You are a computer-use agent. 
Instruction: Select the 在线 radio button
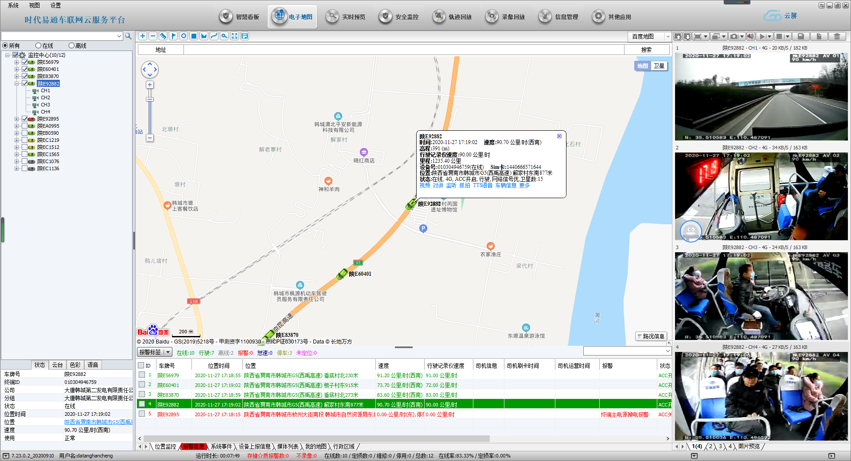38,46
